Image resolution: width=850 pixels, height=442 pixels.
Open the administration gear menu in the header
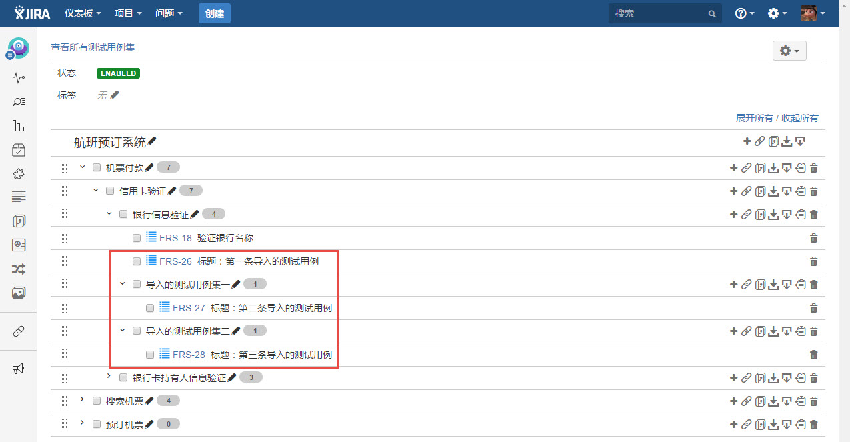tap(777, 13)
